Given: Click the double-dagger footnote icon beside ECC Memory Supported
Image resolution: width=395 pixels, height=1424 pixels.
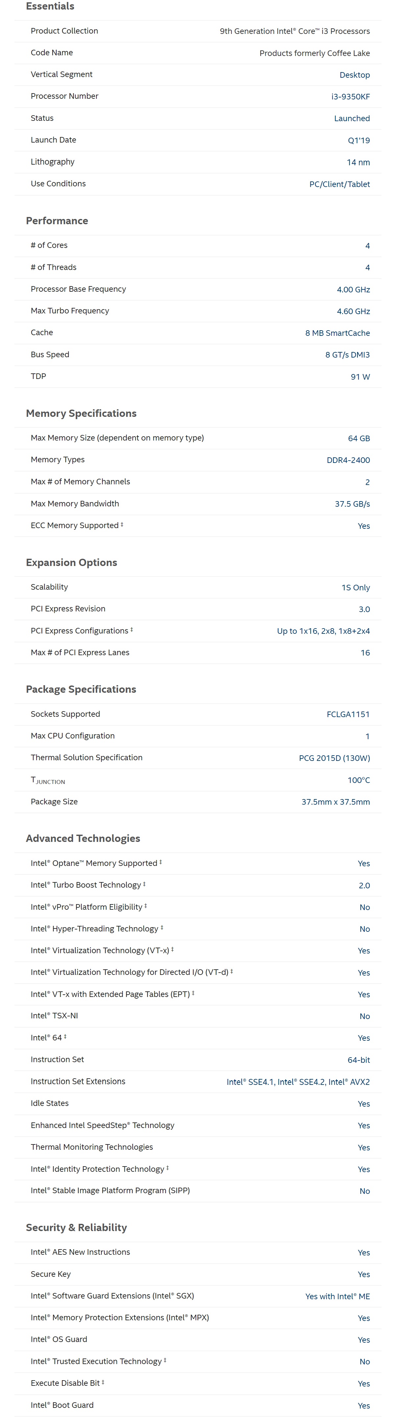Looking at the screenshot, I should point(121,524).
